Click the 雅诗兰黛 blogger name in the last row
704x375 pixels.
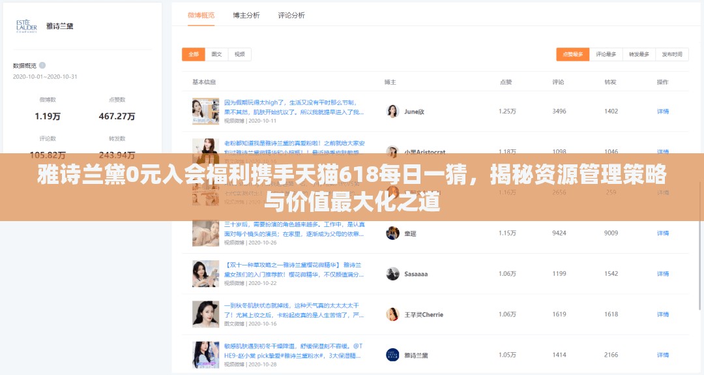tap(416, 355)
